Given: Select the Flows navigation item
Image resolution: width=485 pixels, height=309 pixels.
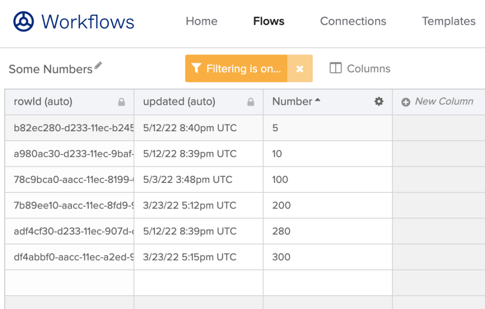Looking at the screenshot, I should coord(269,21).
